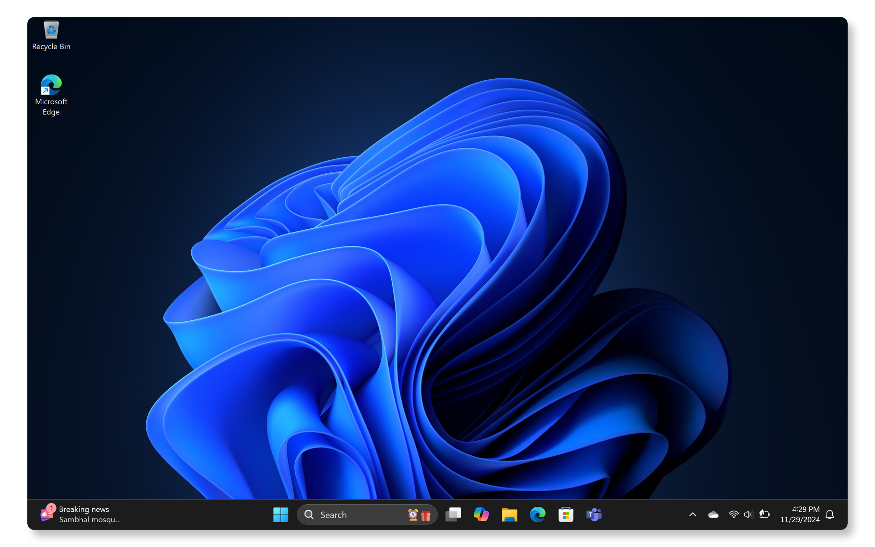Image resolution: width=875 pixels, height=547 pixels.
Task: Click the taskbar Search box
Action: 367,515
